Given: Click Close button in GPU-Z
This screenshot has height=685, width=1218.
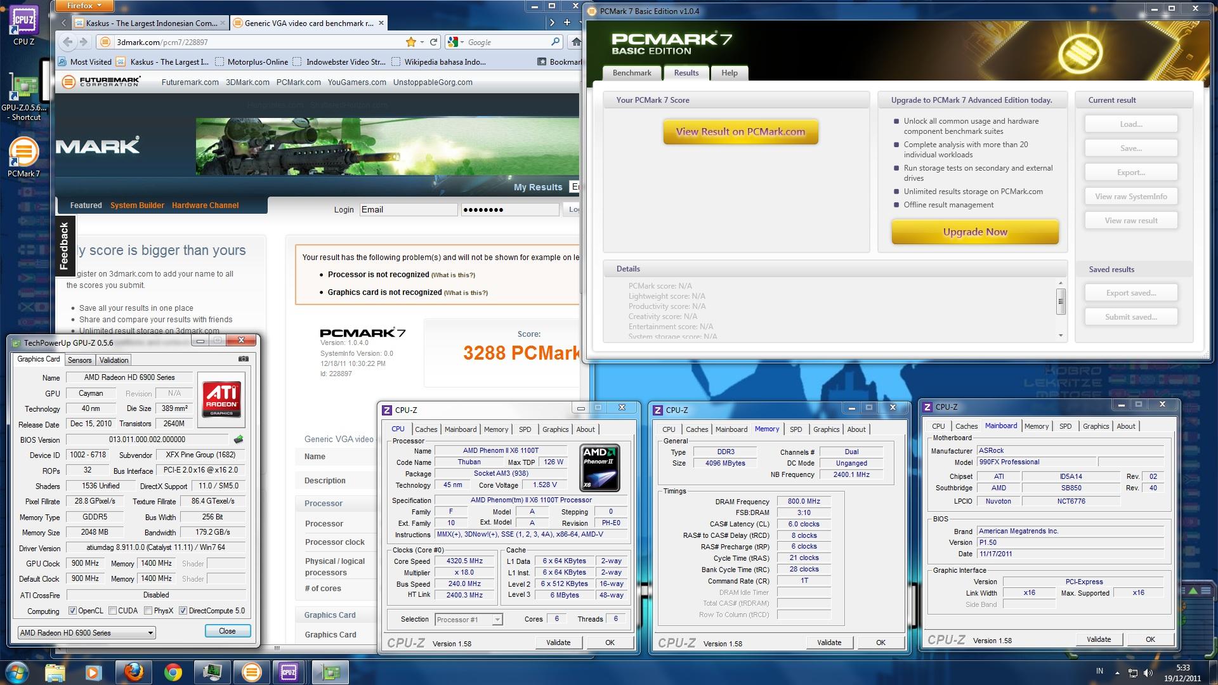Looking at the screenshot, I should tap(227, 631).
